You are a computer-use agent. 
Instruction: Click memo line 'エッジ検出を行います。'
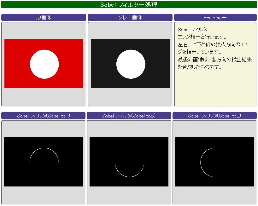tap(202, 37)
